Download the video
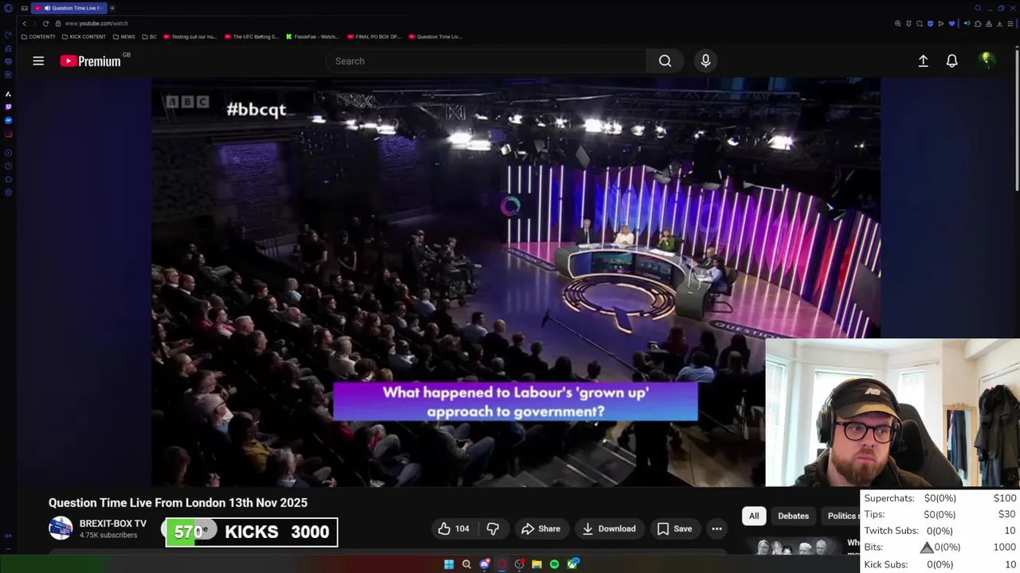 (x=609, y=528)
